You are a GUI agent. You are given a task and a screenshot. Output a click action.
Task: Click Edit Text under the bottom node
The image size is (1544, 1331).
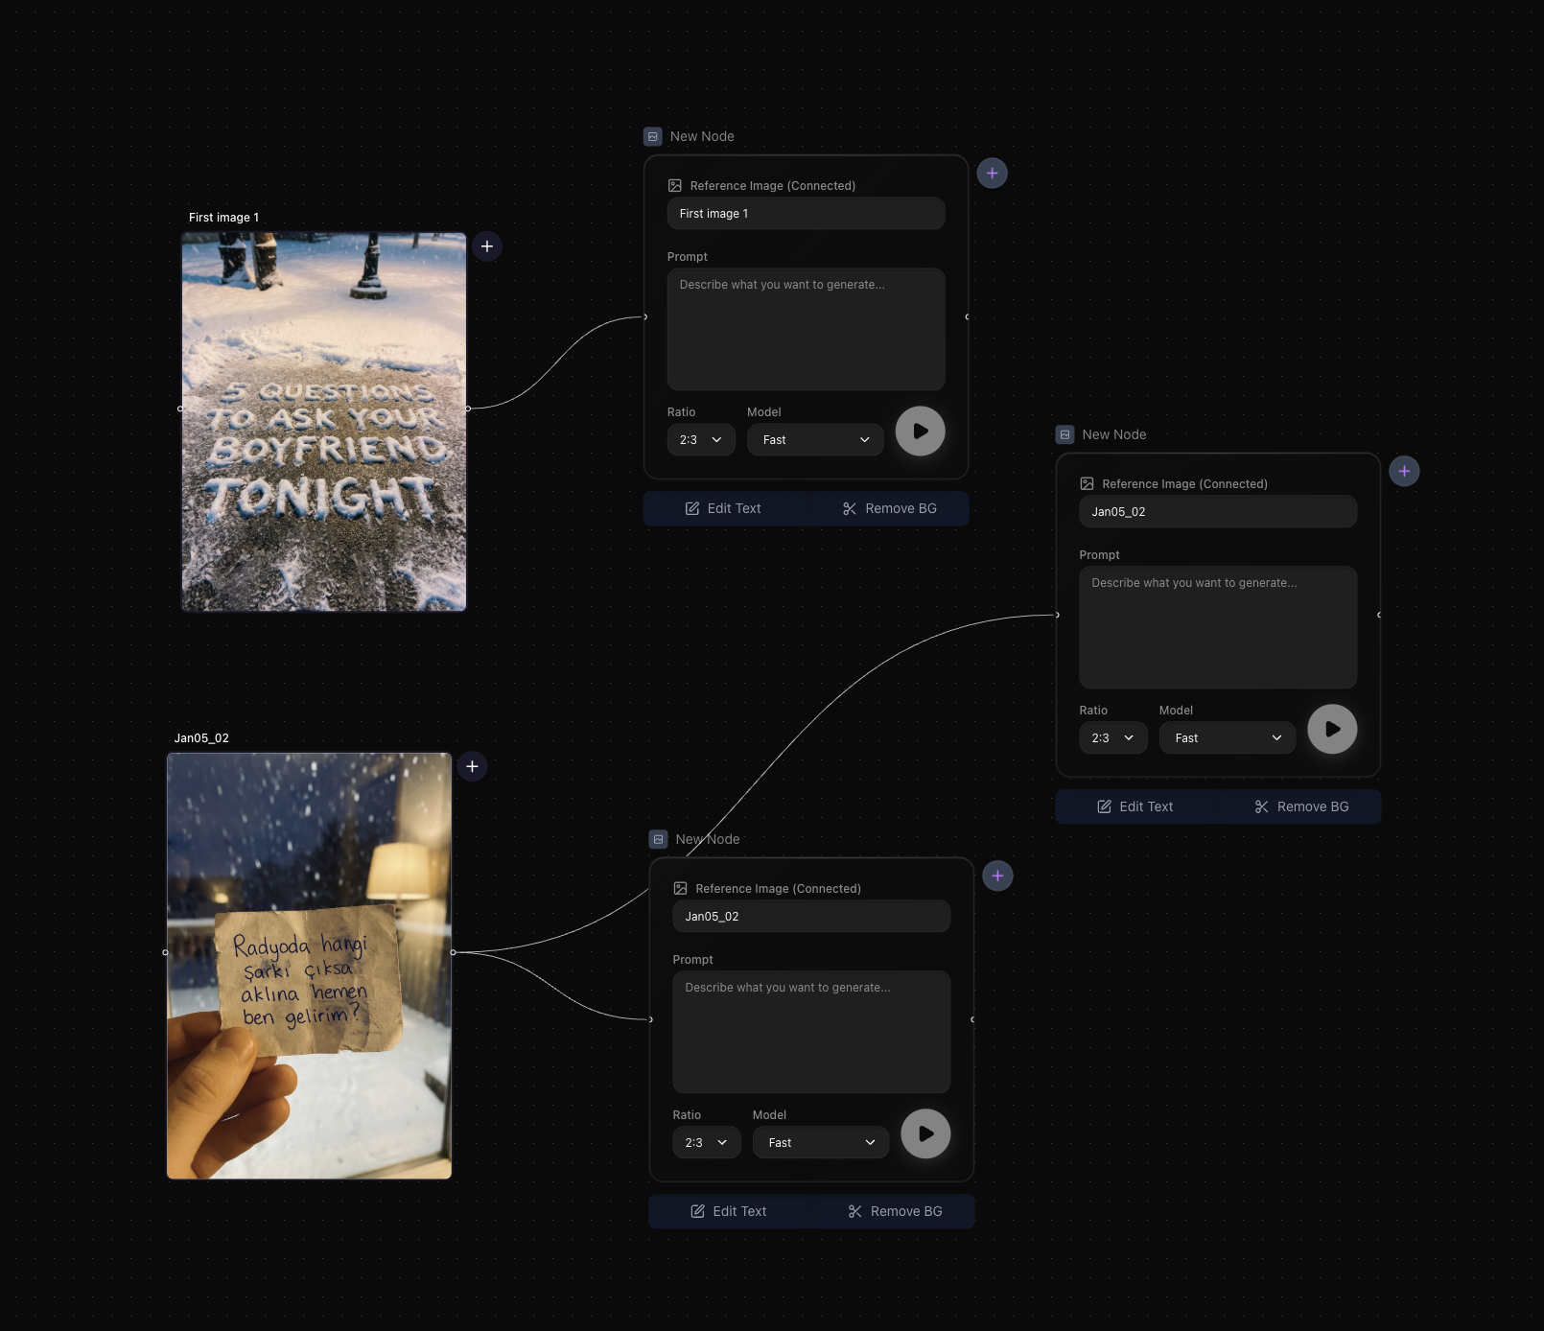pos(729,1211)
